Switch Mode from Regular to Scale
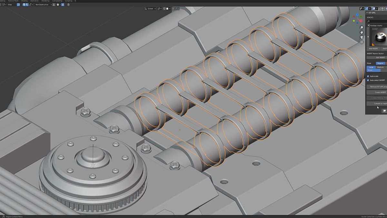Image resolution: width=387 pixels, height=218 pixels. [x=370, y=70]
